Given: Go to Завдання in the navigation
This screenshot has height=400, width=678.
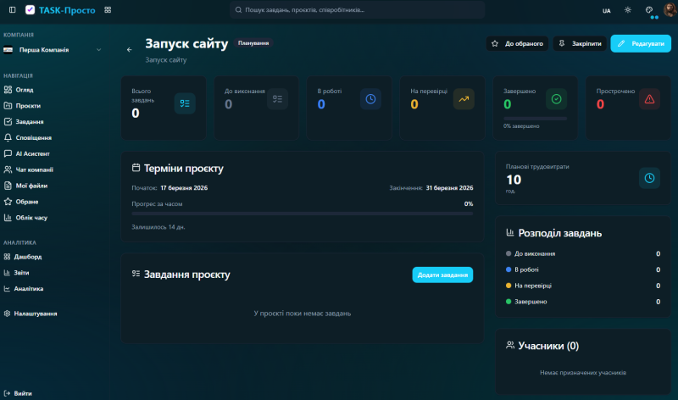Looking at the screenshot, I should point(30,122).
